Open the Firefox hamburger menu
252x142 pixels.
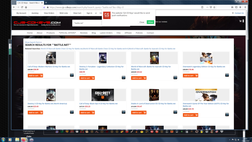pos(245,7)
